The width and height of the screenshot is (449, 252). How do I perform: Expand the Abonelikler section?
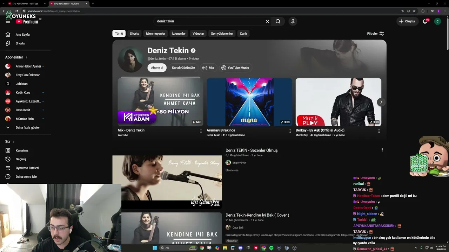pyautogui.click(x=16, y=57)
